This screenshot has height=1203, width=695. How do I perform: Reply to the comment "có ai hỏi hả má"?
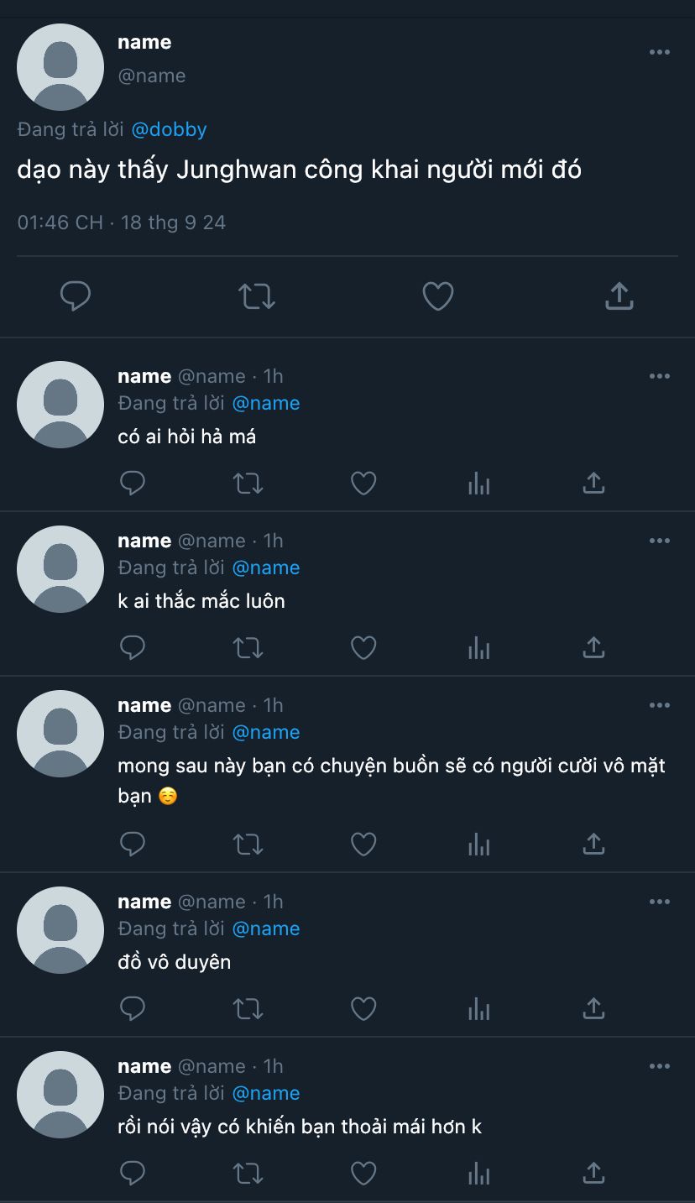coord(133,483)
